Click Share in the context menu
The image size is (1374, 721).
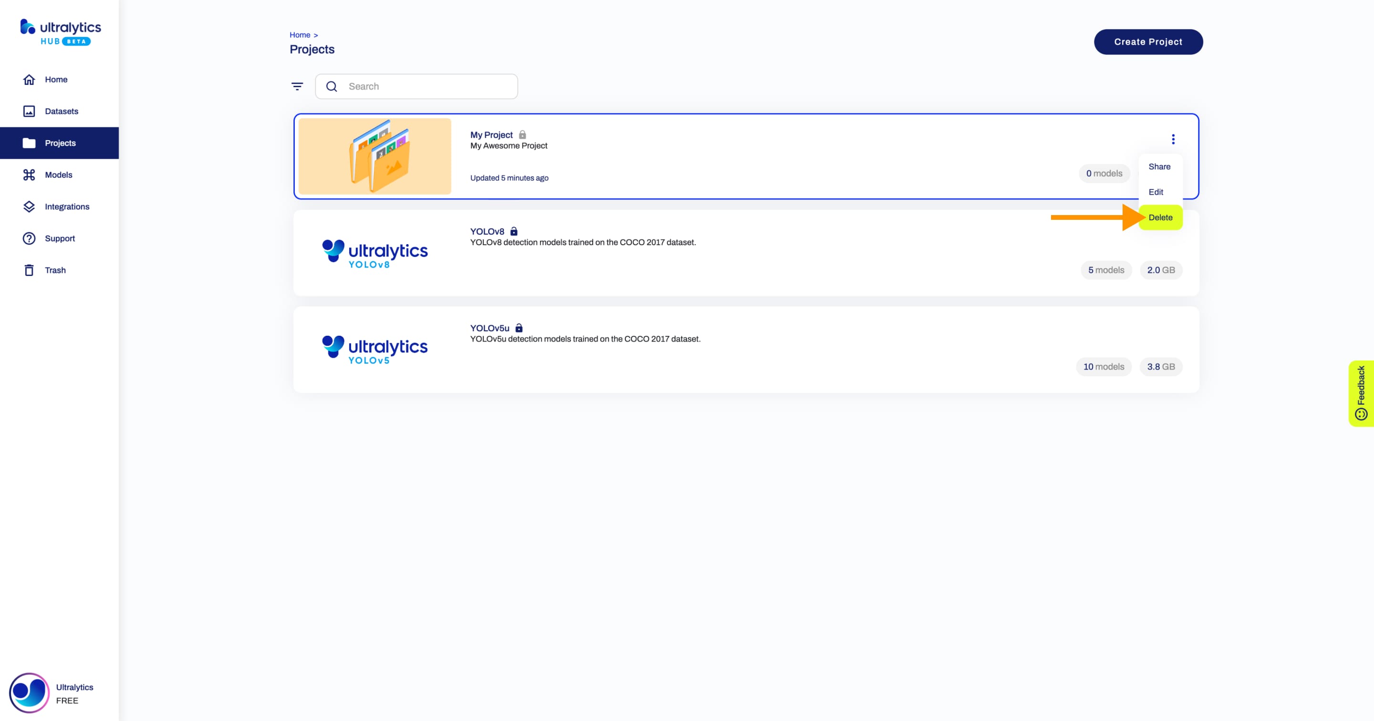coord(1160,166)
